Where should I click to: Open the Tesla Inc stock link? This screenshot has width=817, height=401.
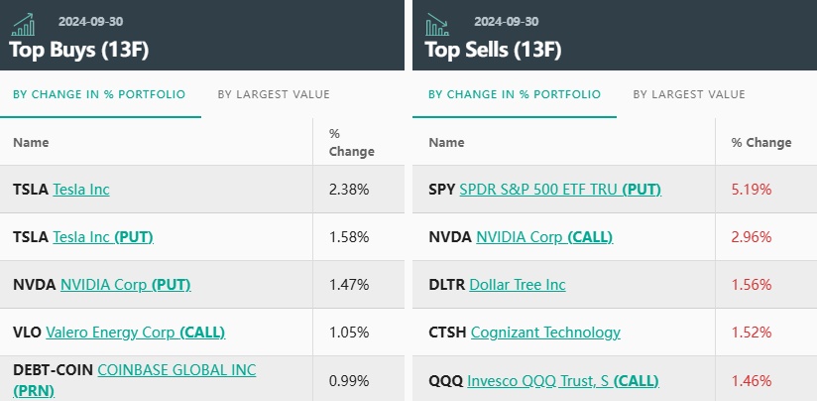(81, 189)
